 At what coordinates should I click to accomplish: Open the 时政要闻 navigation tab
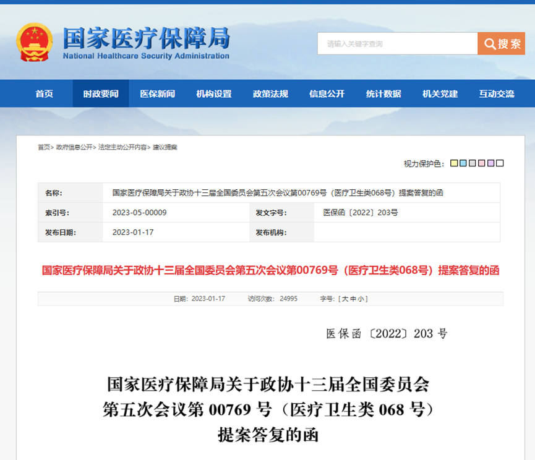[x=101, y=94]
